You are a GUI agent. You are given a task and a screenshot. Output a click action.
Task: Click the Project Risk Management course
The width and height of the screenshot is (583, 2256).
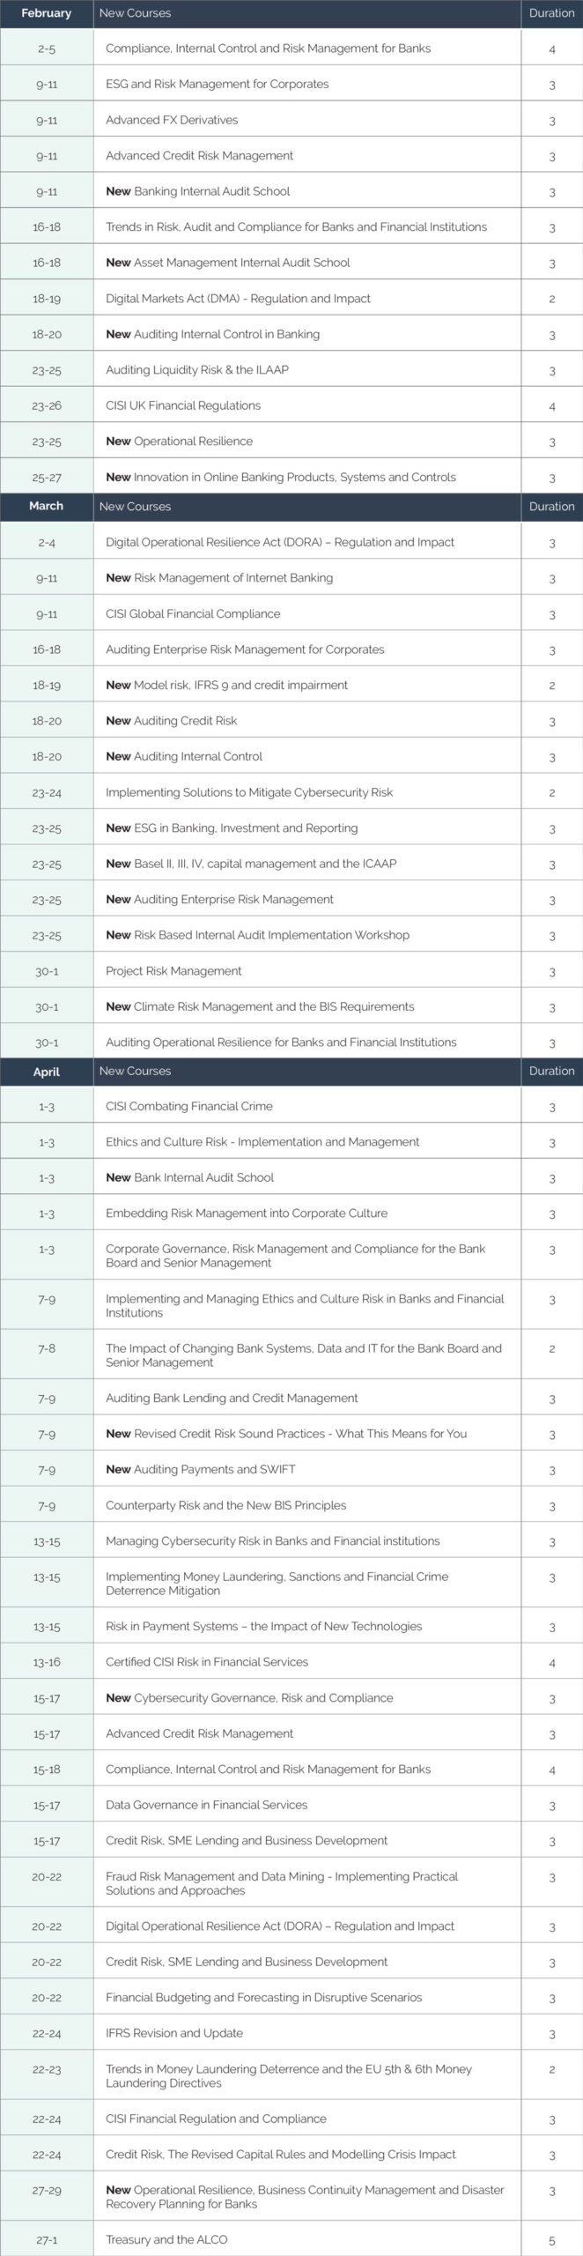[x=173, y=971]
